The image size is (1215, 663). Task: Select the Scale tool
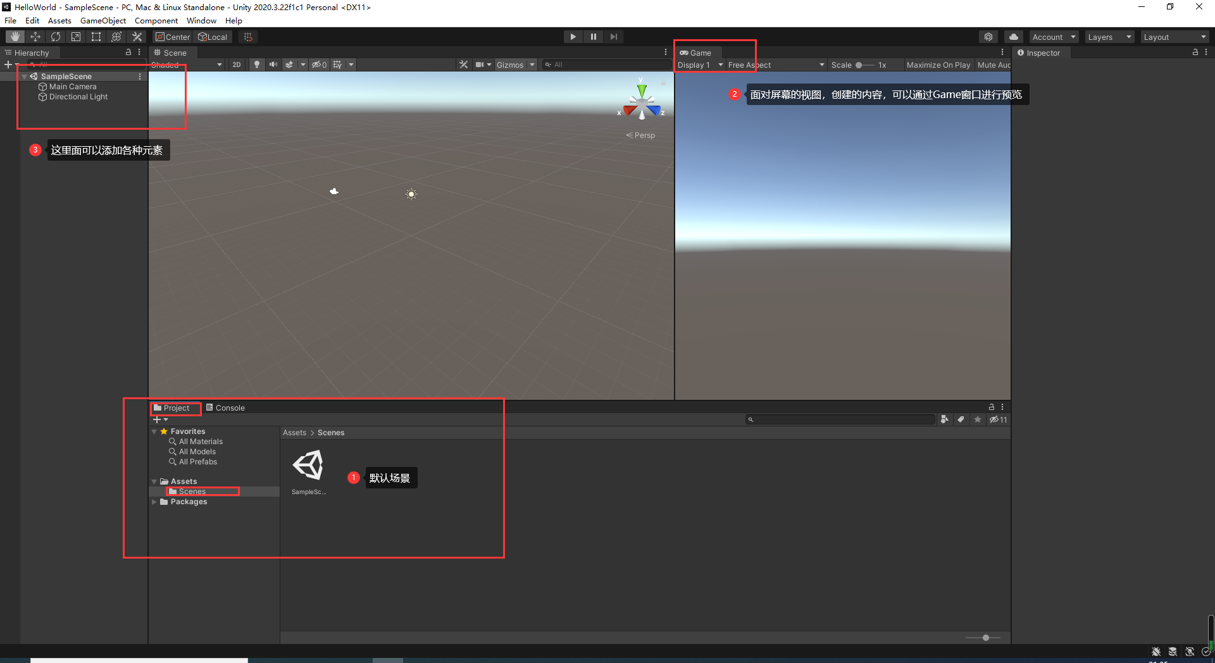click(76, 37)
